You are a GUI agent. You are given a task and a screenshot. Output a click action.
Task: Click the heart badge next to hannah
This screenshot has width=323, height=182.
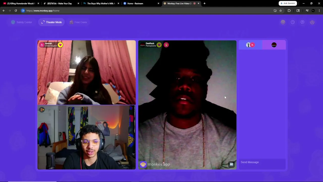click(60, 45)
